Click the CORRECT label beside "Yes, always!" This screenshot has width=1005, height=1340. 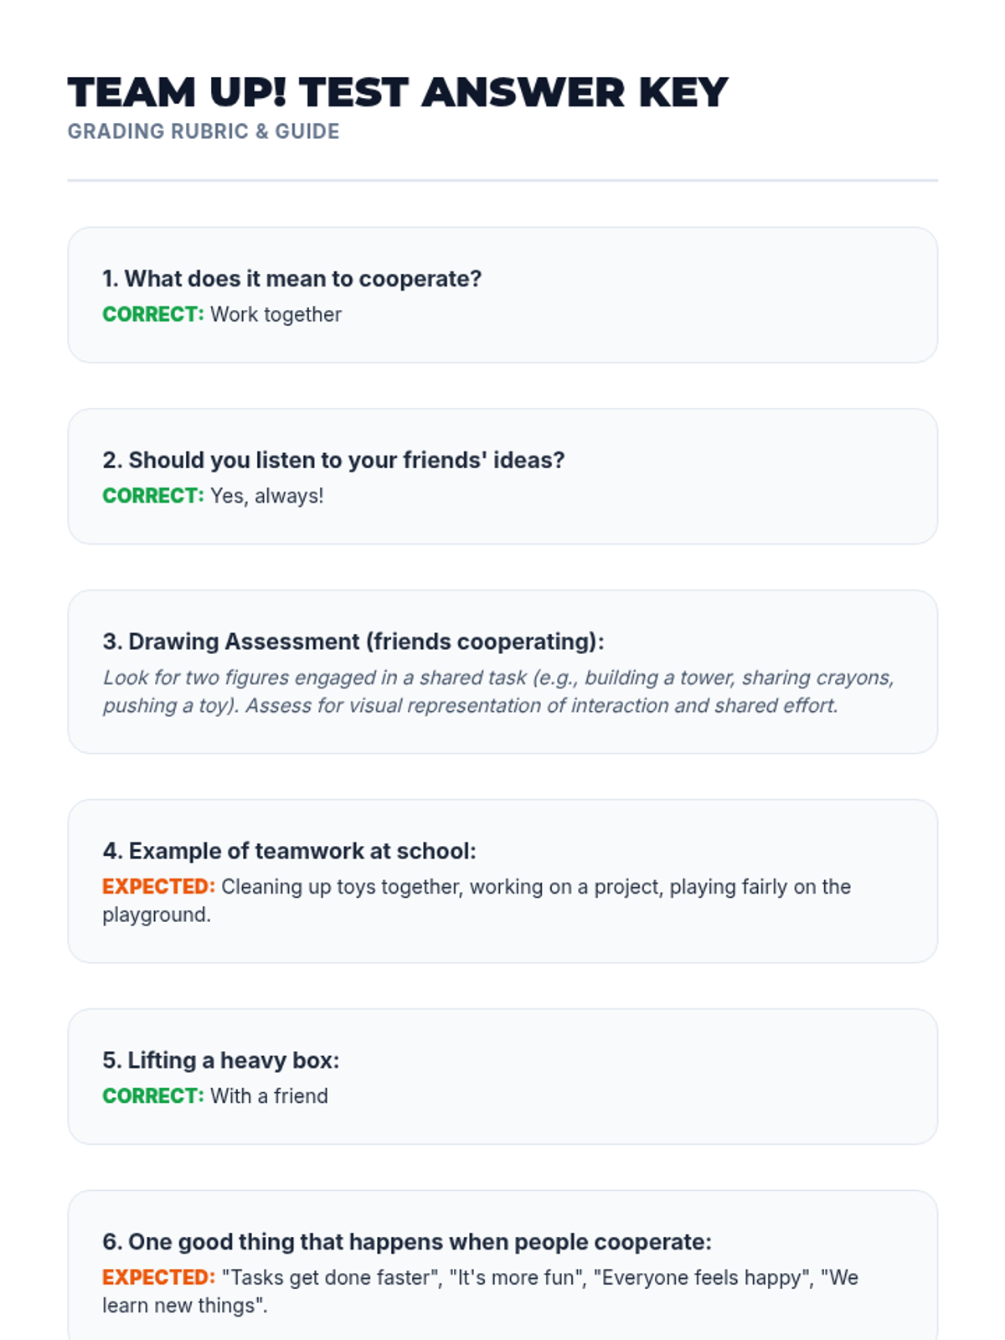coord(152,496)
